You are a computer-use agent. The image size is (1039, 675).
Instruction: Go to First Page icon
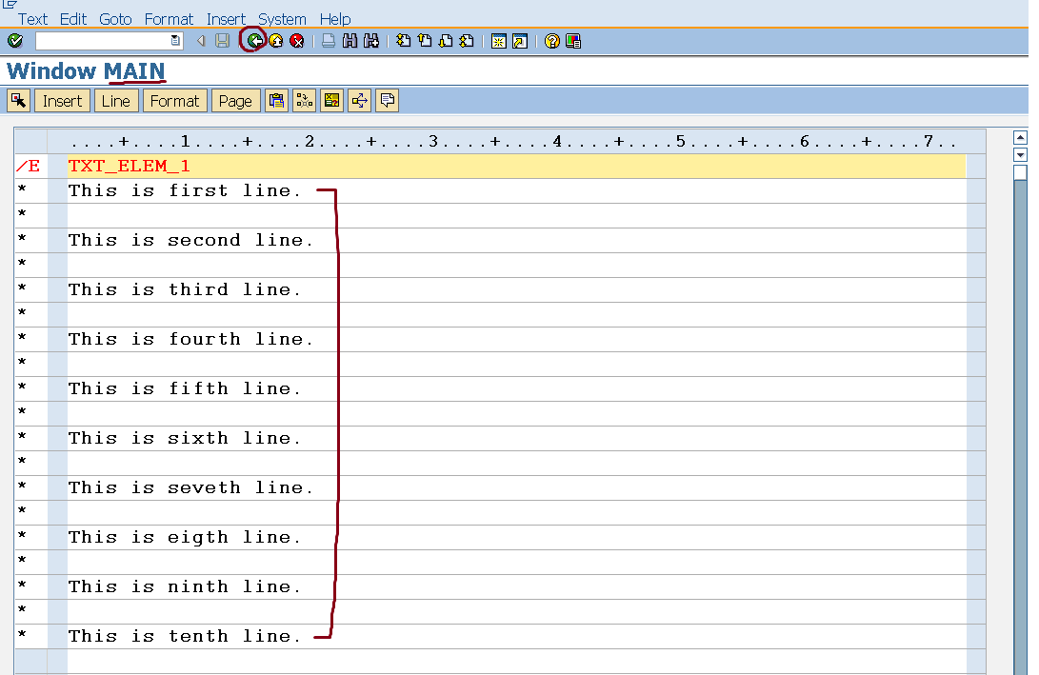tap(404, 41)
